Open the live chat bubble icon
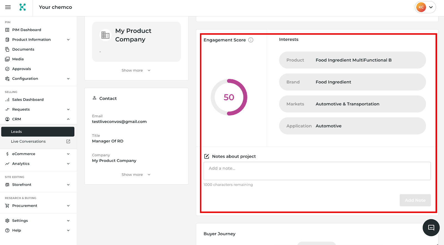Viewport: 444px width, 245px height. (x=431, y=228)
